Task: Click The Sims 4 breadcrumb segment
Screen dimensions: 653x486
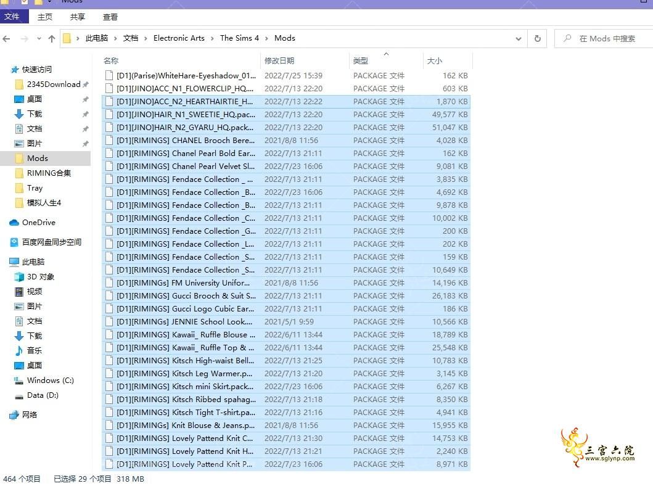Action: pos(239,38)
